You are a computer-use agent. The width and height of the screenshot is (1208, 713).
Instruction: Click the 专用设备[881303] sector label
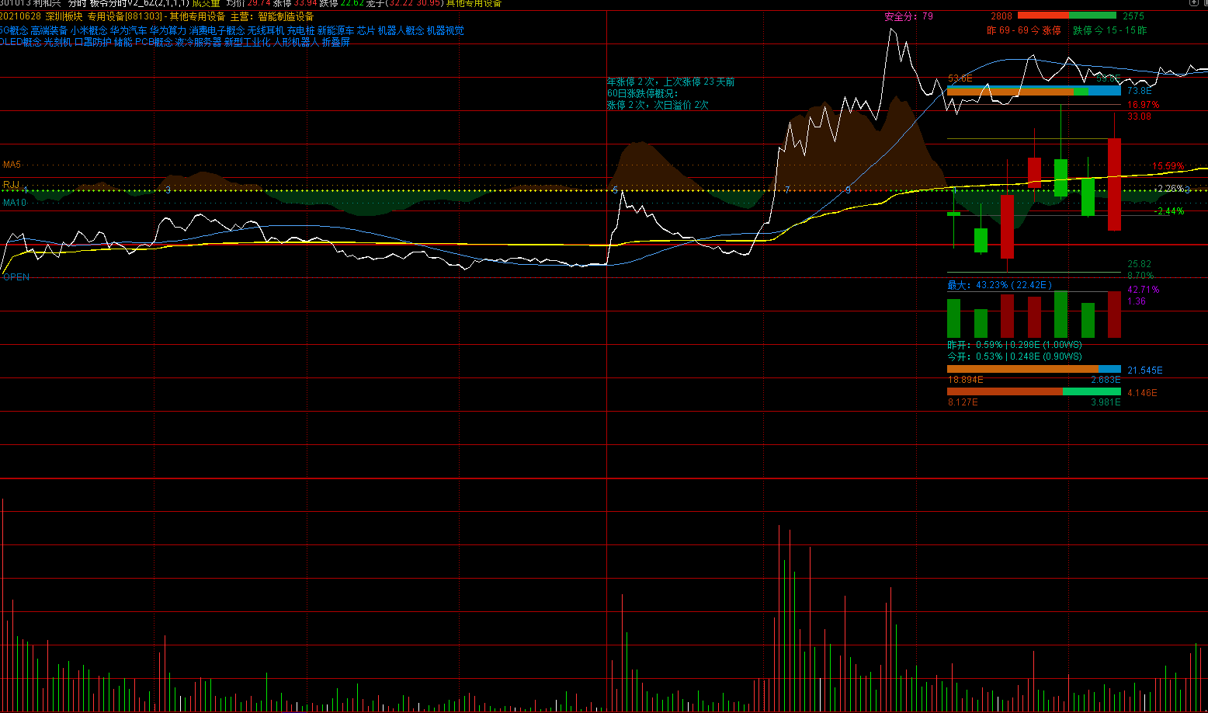click(125, 16)
